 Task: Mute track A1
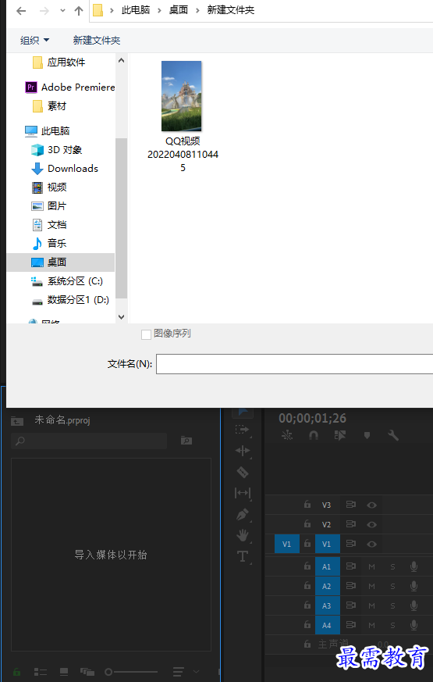click(372, 566)
